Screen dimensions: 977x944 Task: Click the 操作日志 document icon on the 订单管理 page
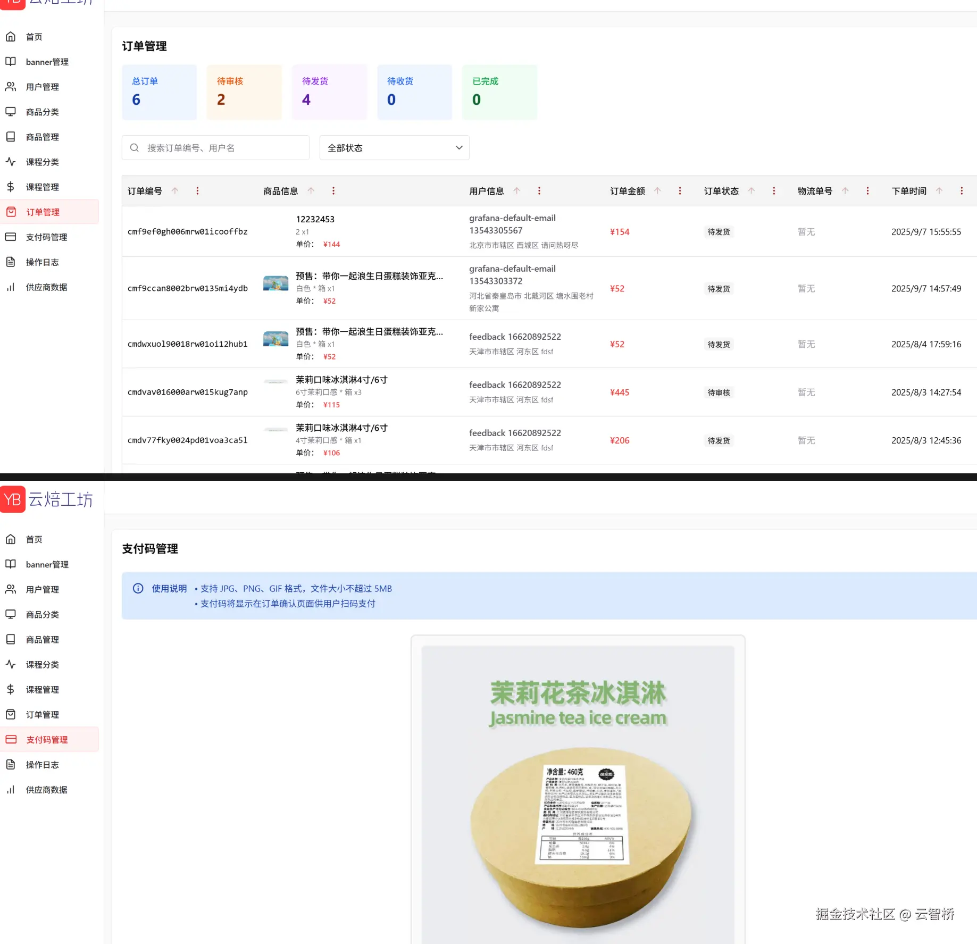pos(11,262)
